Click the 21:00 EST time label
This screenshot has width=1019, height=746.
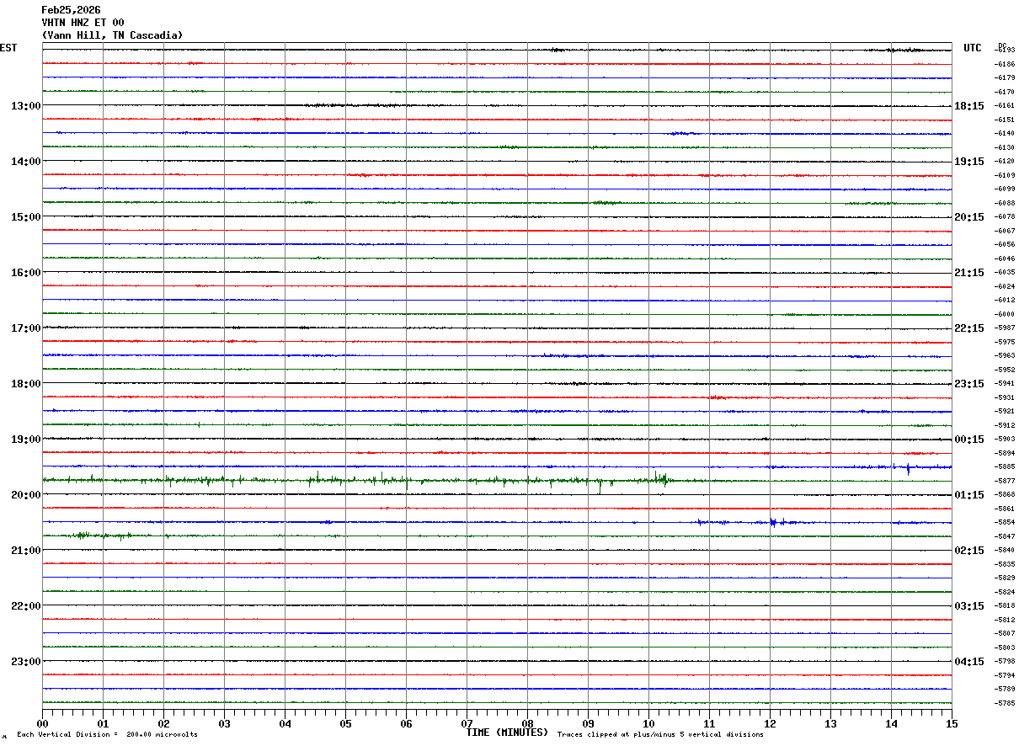(x=26, y=551)
